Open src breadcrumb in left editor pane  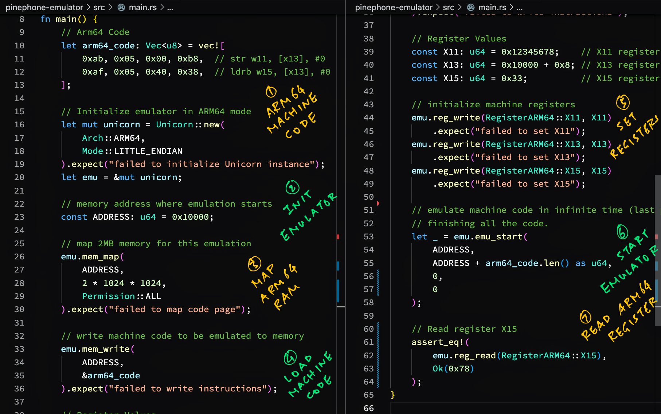pyautogui.click(x=99, y=7)
